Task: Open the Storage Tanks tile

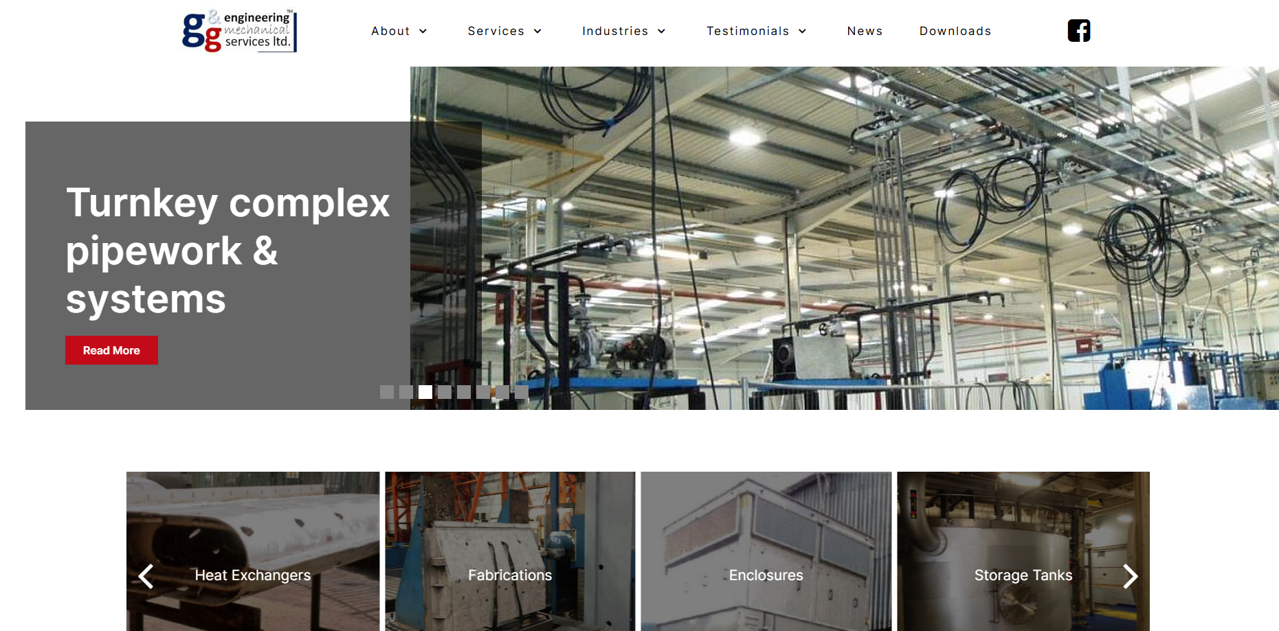Action: click(1023, 551)
